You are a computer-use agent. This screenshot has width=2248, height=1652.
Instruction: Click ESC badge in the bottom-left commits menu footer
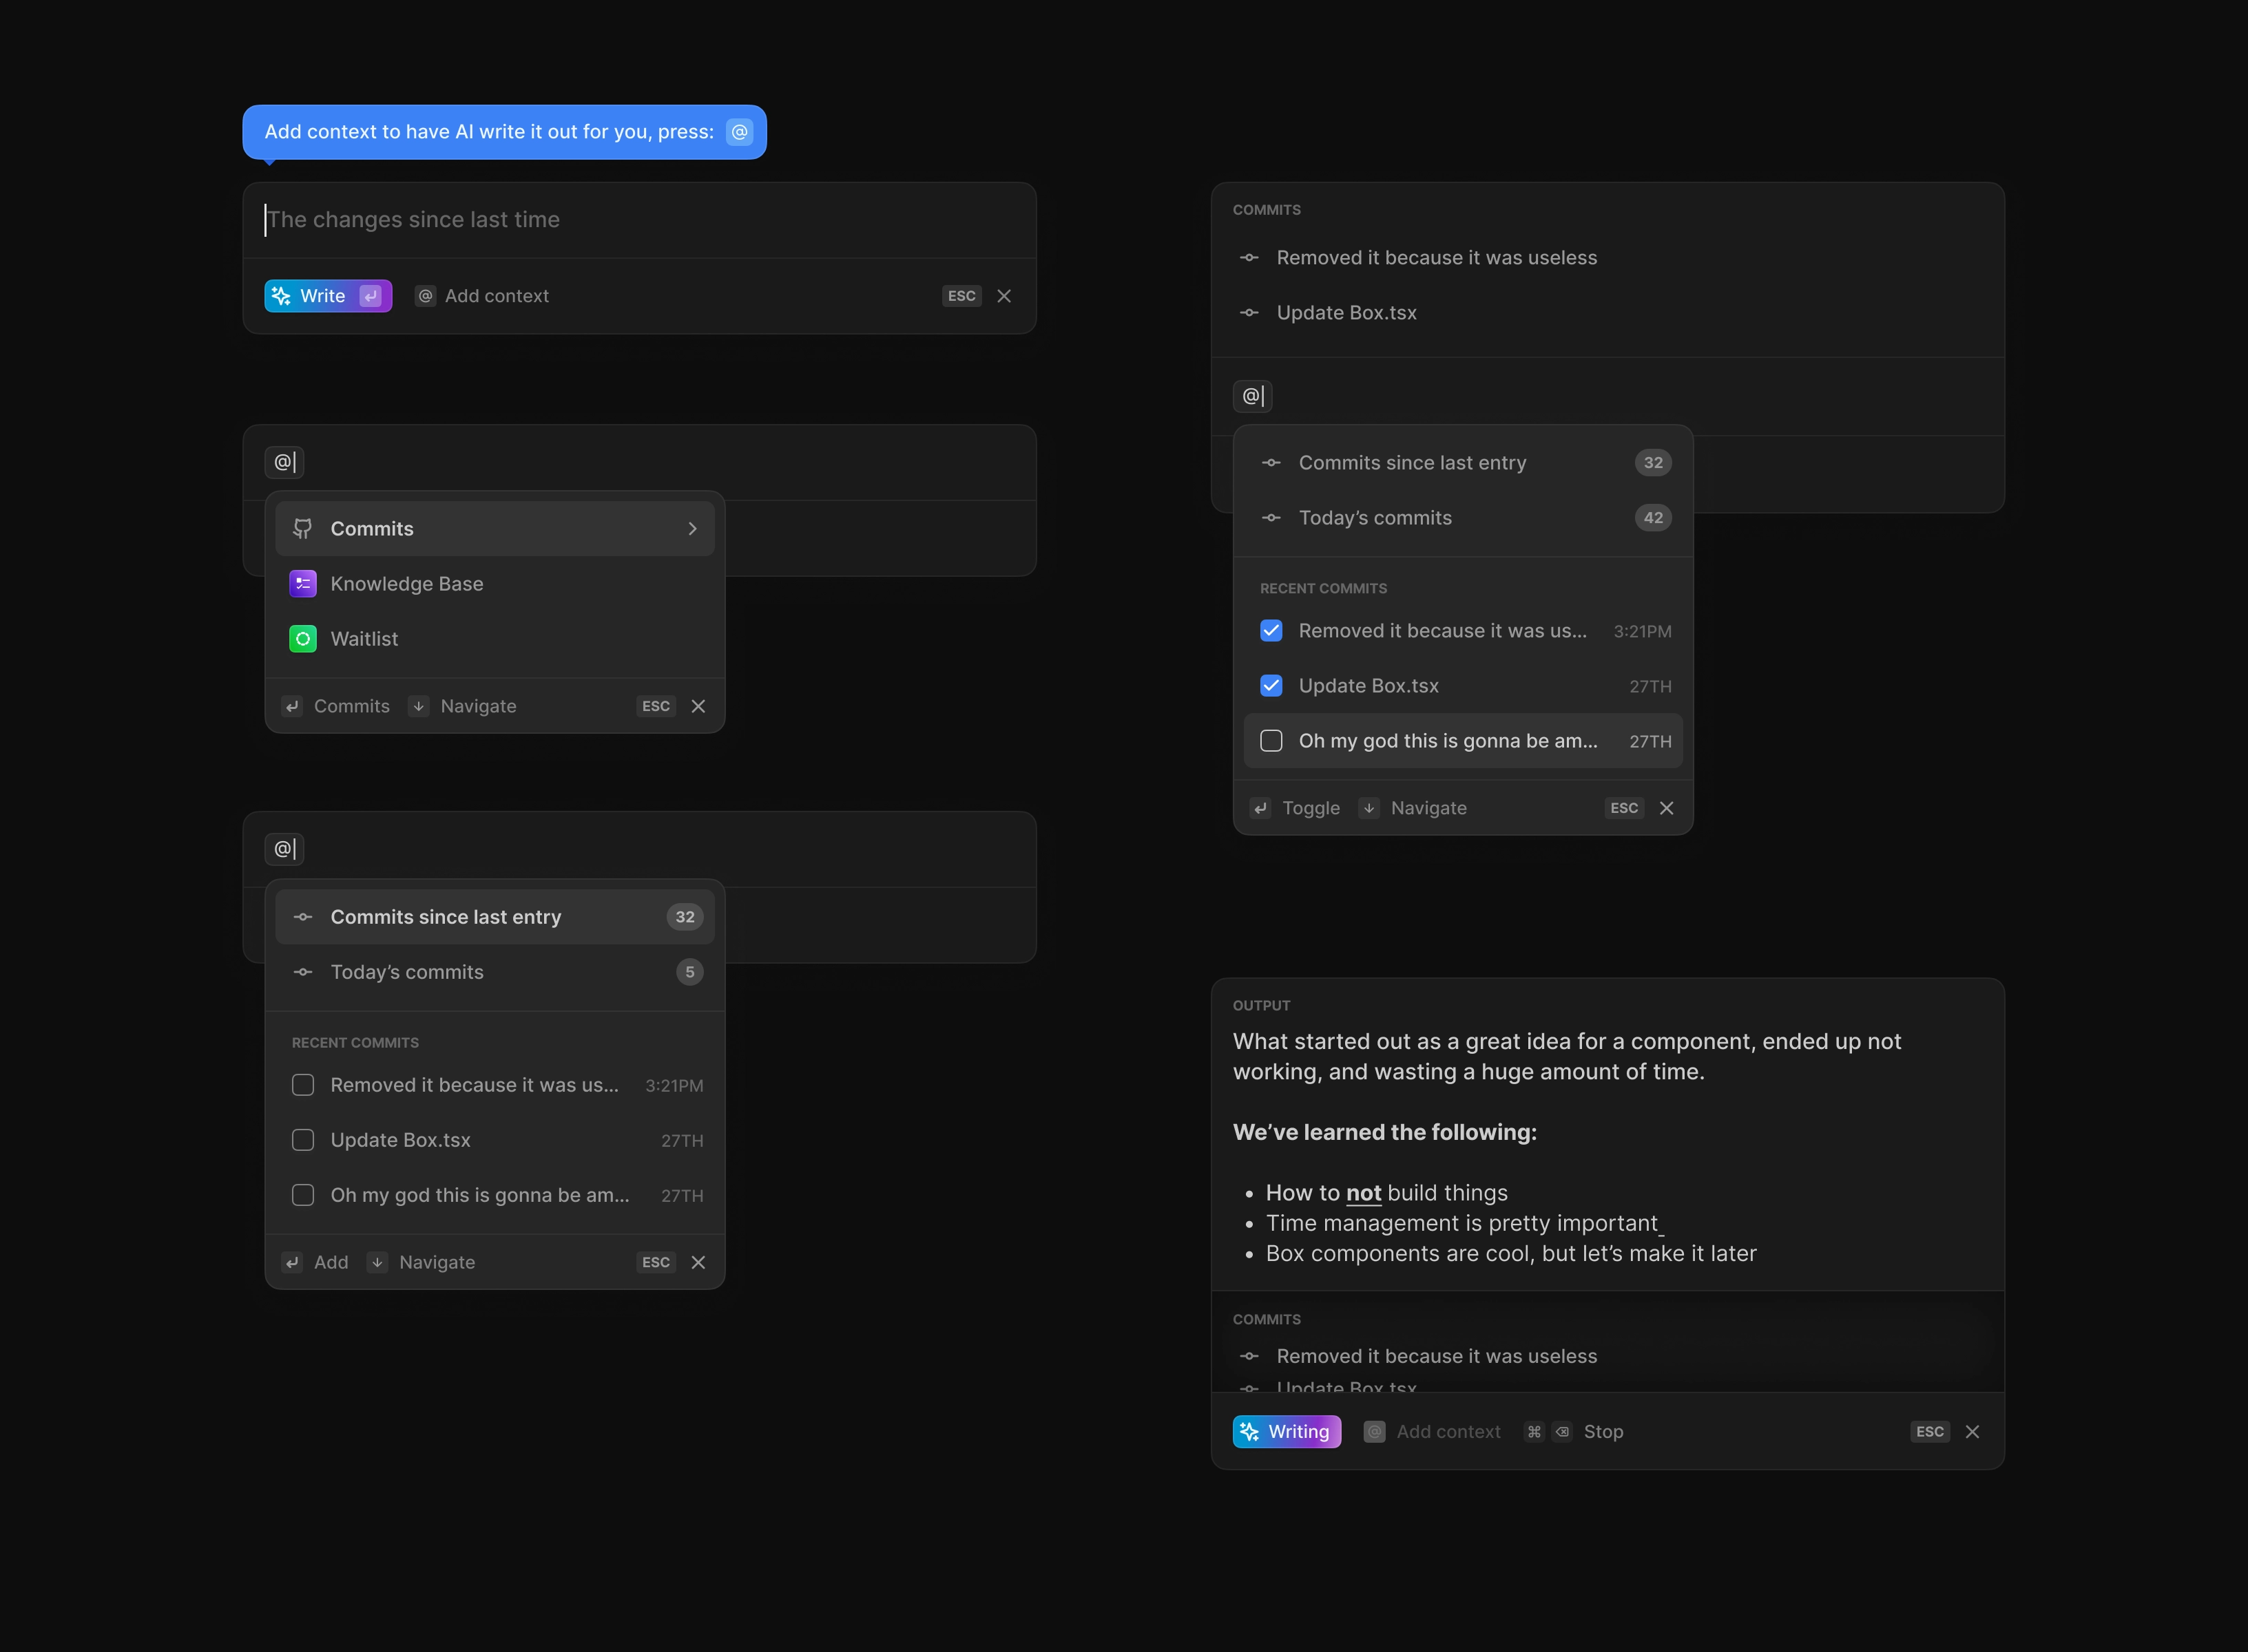[x=655, y=1262]
